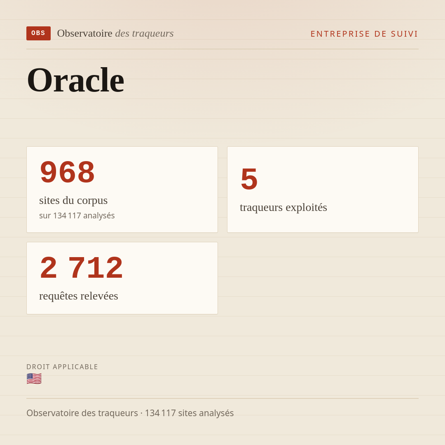The height and width of the screenshot is (445, 445).
Task: Click the ENTREPRISE DE SUIVI label
Action: (x=364, y=34)
